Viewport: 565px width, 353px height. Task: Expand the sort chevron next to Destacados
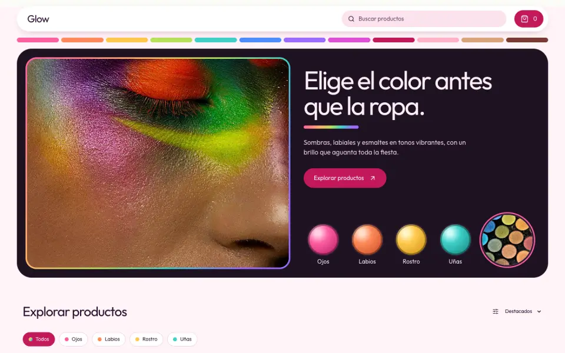[539, 312]
